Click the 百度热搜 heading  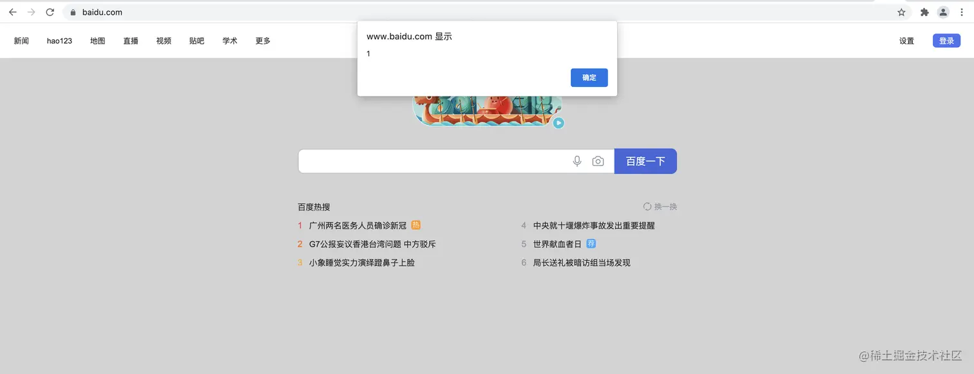coord(314,207)
